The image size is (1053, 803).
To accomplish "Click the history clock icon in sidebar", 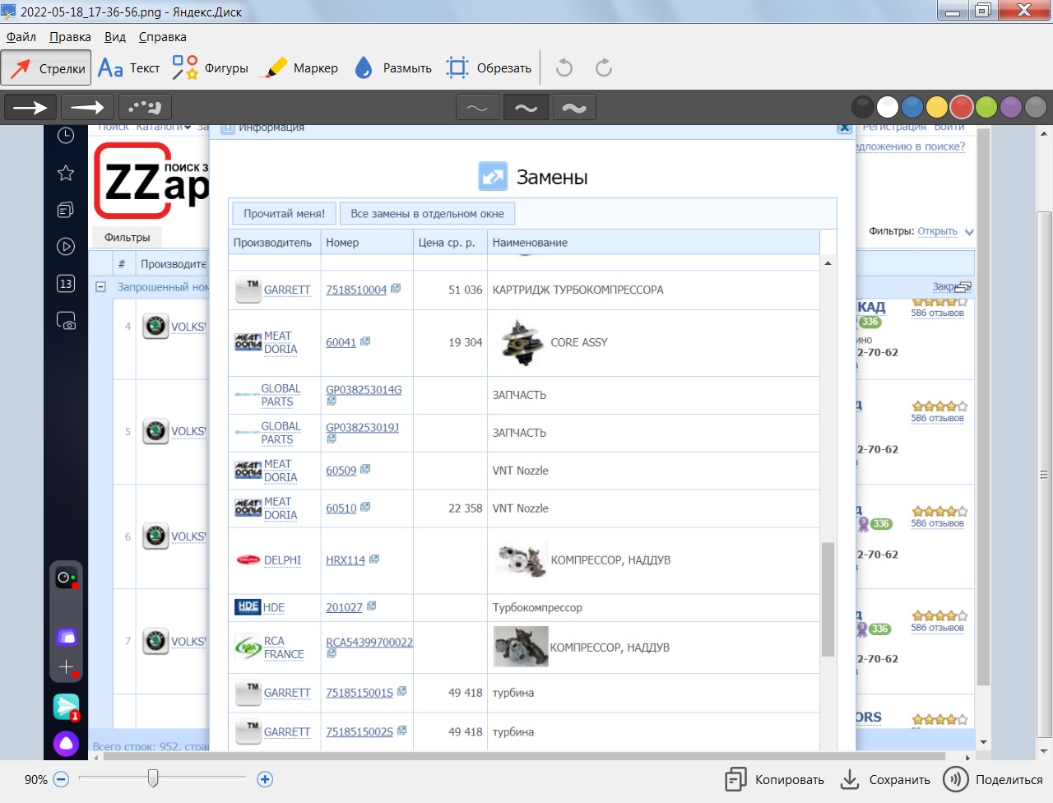I will (66, 135).
